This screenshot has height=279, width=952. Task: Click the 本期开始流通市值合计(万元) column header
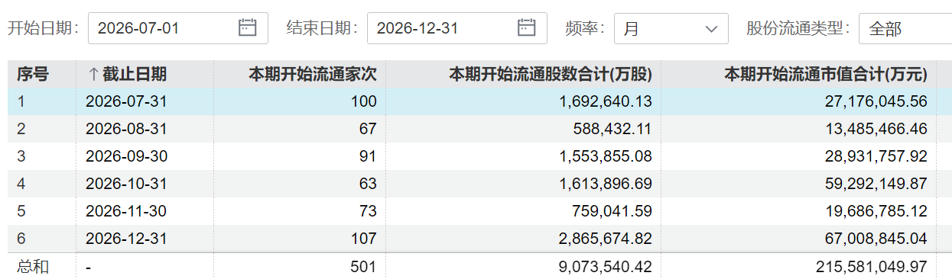click(826, 74)
